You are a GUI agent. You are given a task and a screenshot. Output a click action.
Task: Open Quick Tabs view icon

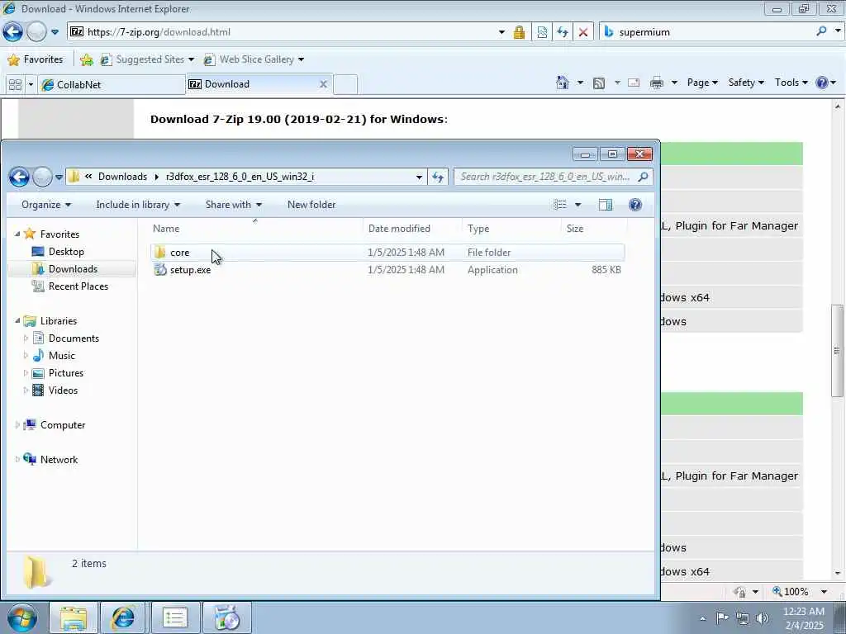15,85
